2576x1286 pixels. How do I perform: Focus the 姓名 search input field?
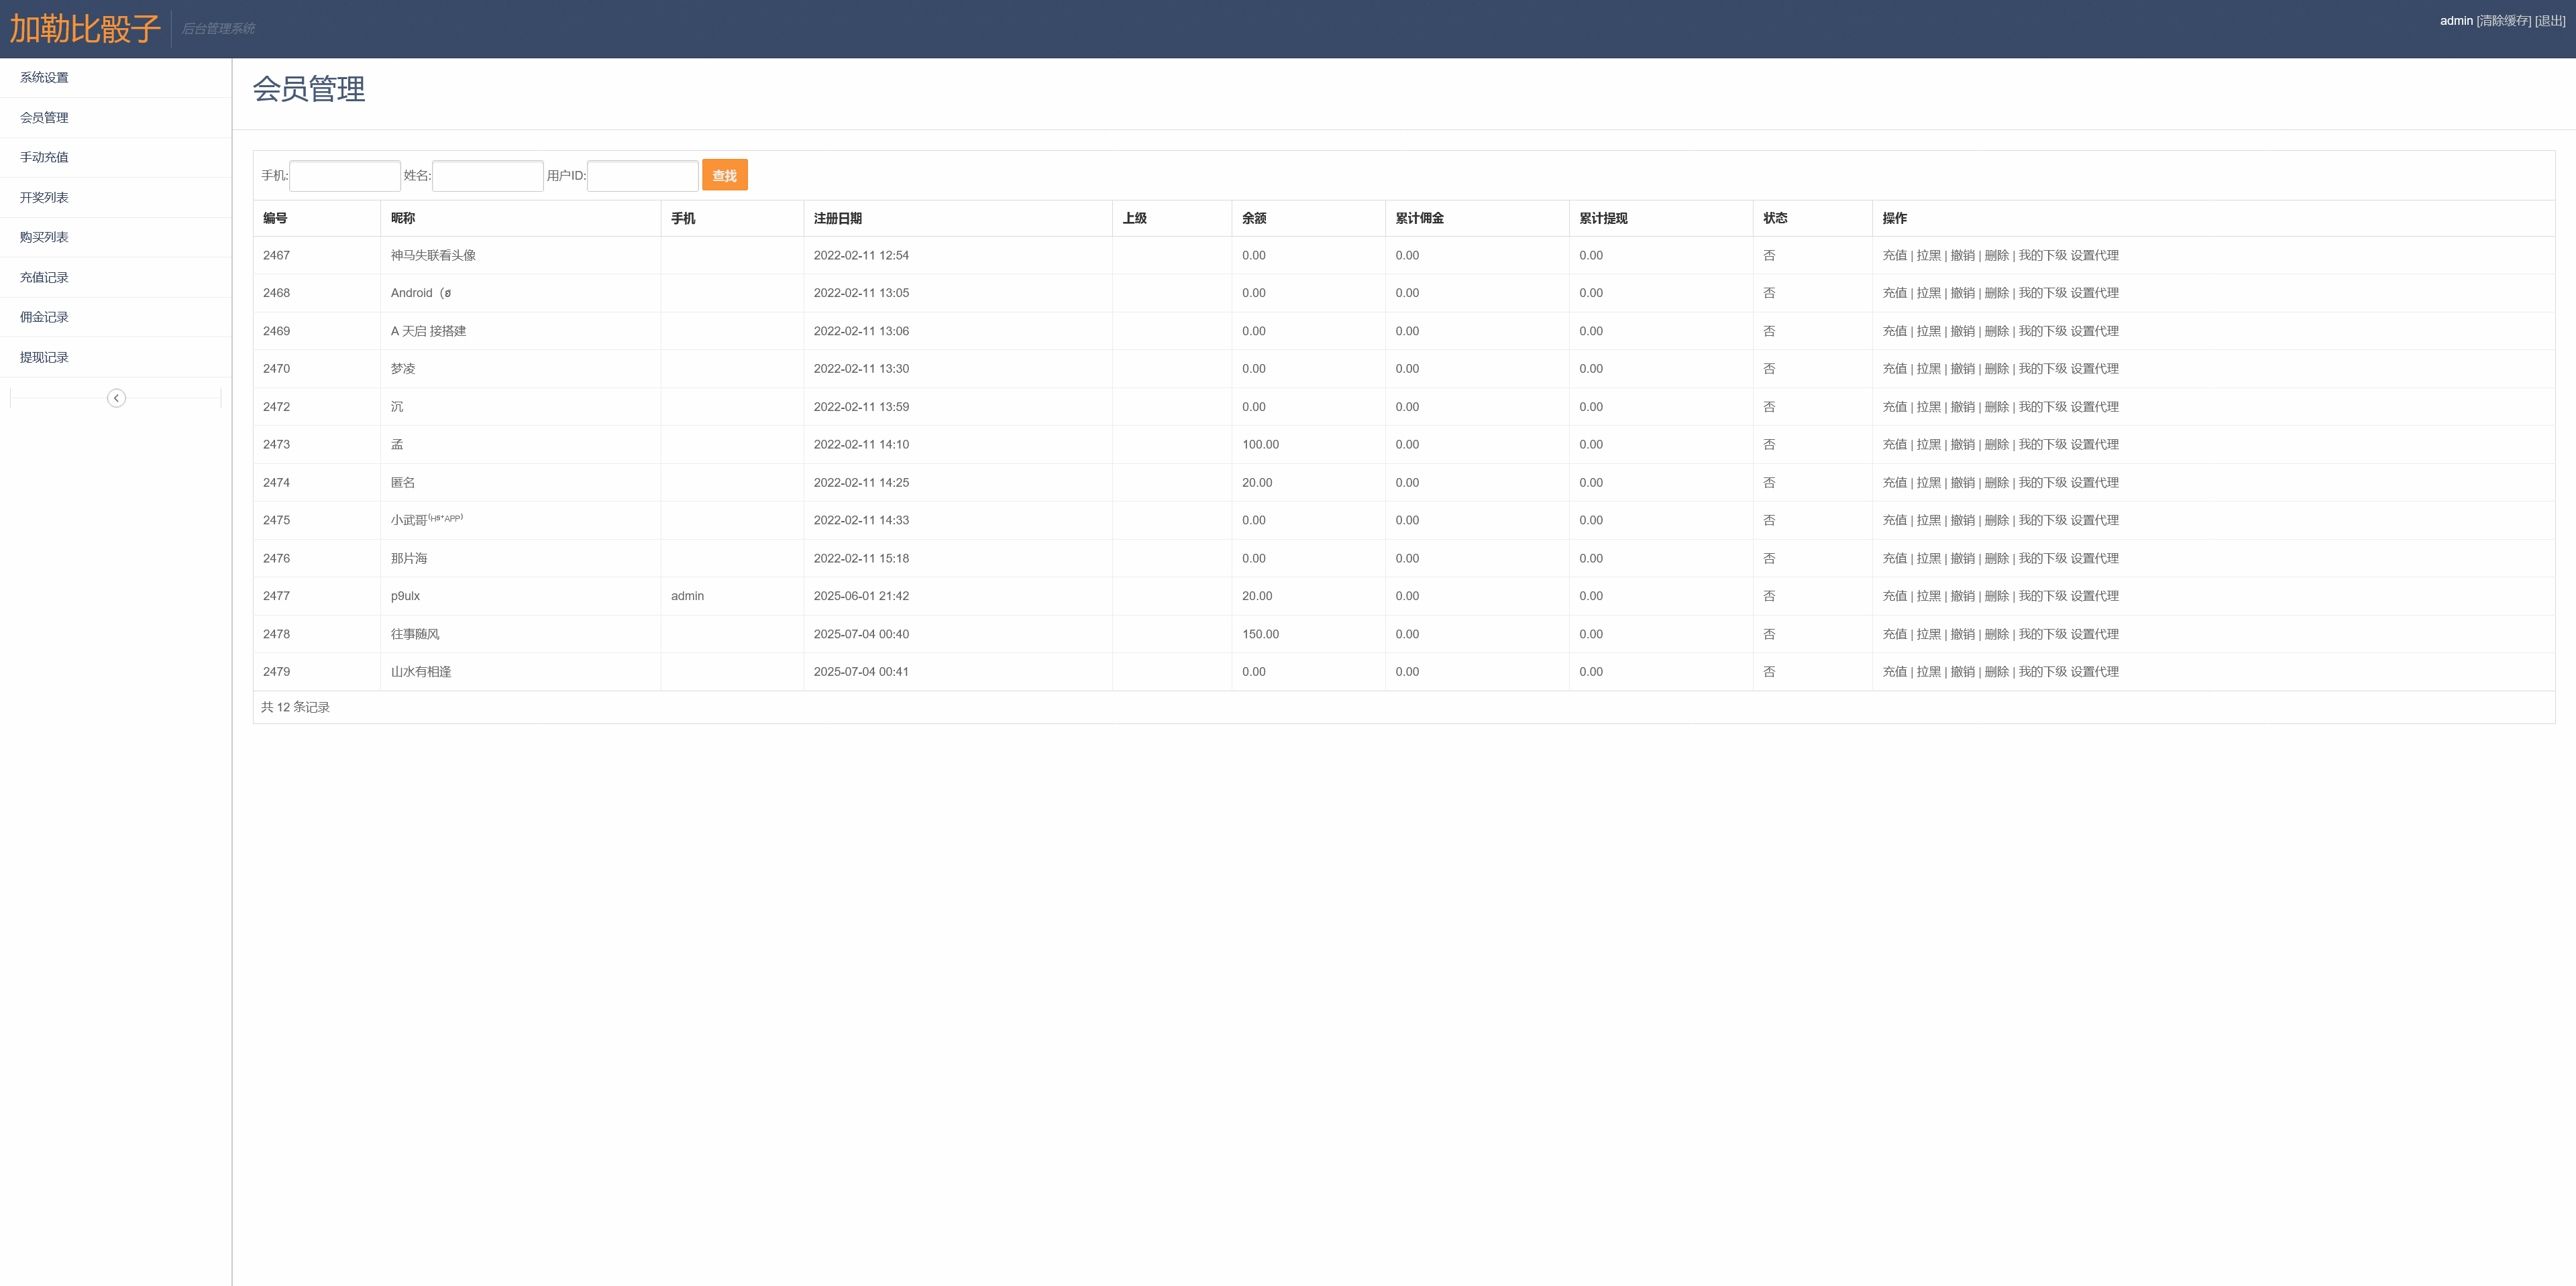coord(488,176)
